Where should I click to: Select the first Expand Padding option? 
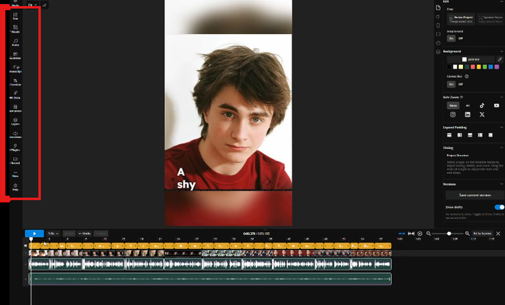coord(449,135)
